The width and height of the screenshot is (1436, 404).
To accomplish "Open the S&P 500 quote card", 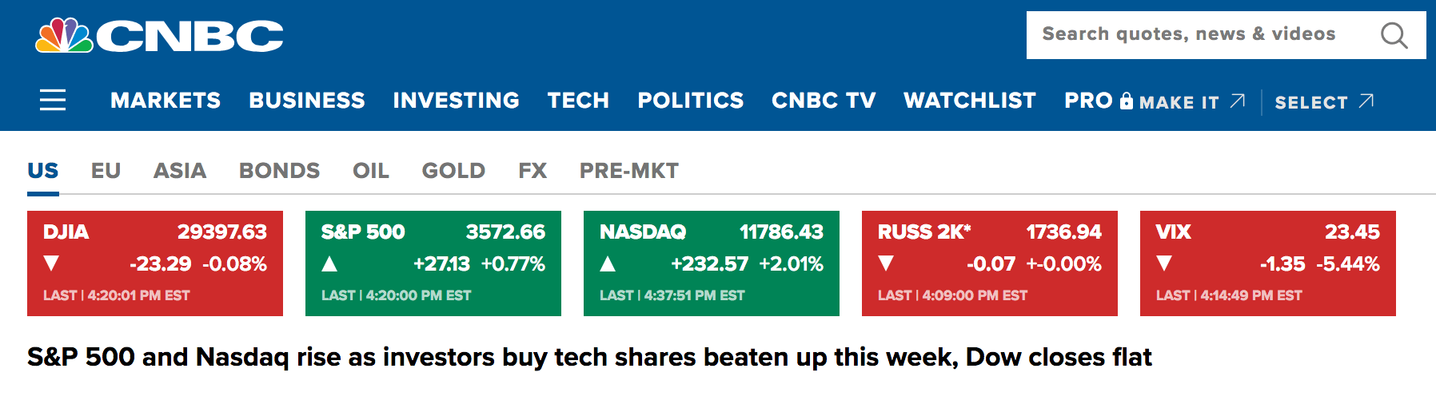I will click(433, 263).
